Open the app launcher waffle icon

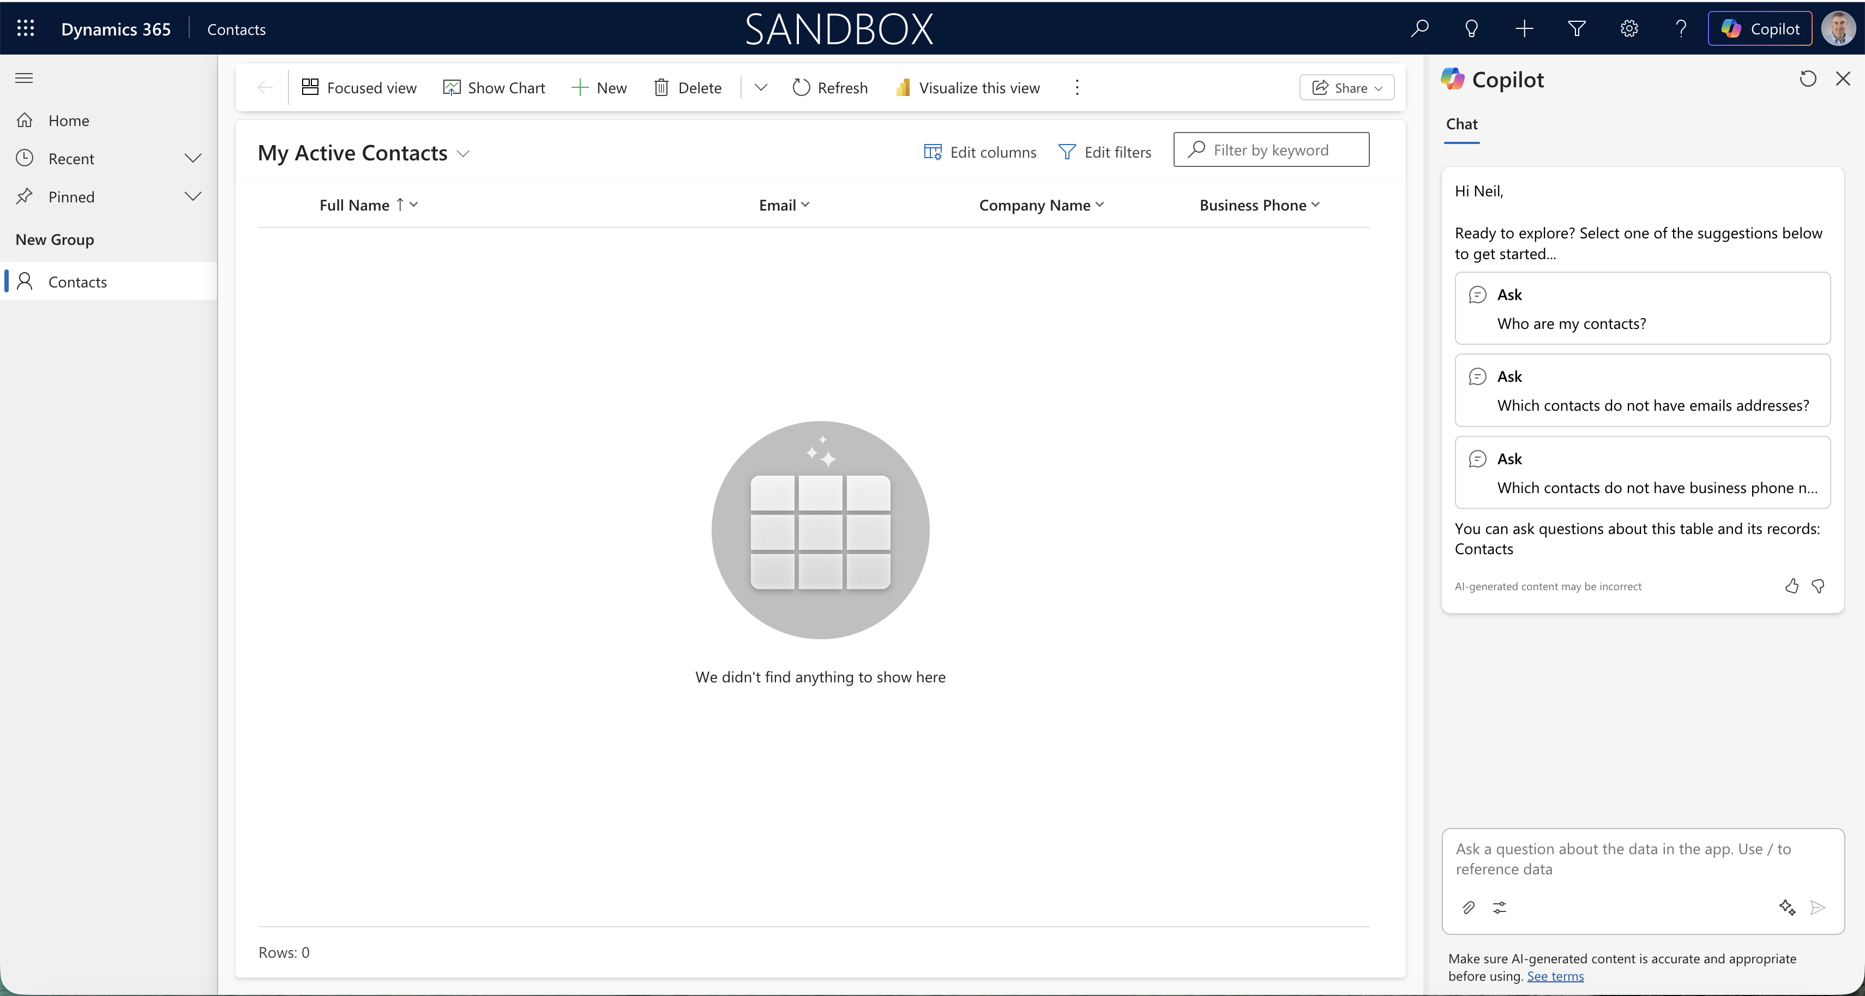click(x=25, y=28)
